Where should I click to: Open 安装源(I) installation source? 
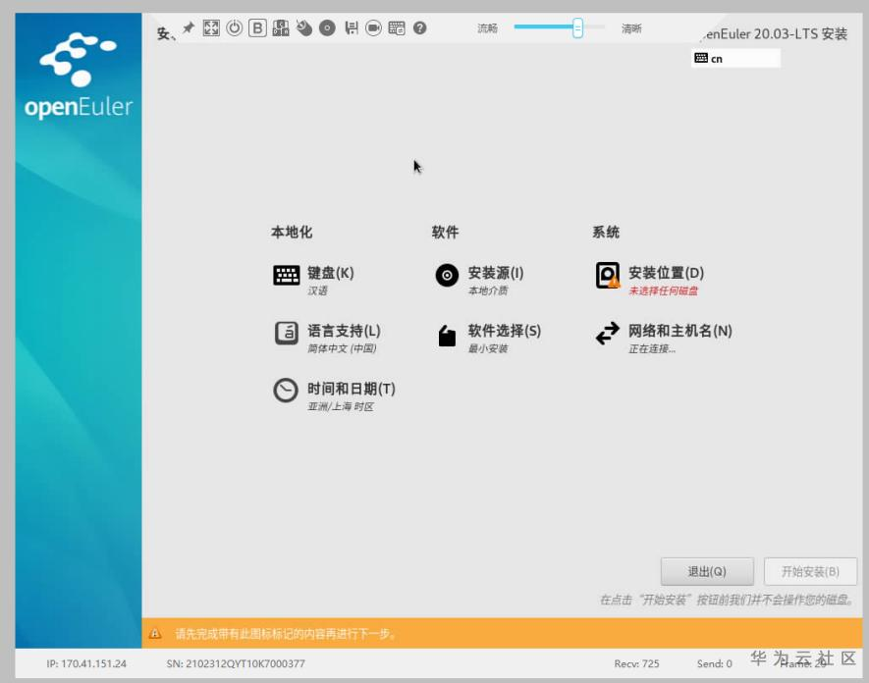(479, 281)
